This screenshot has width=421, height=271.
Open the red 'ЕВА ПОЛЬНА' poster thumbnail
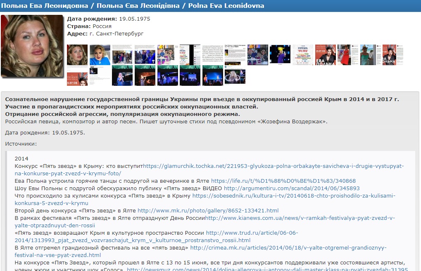pyautogui.click(x=325, y=55)
